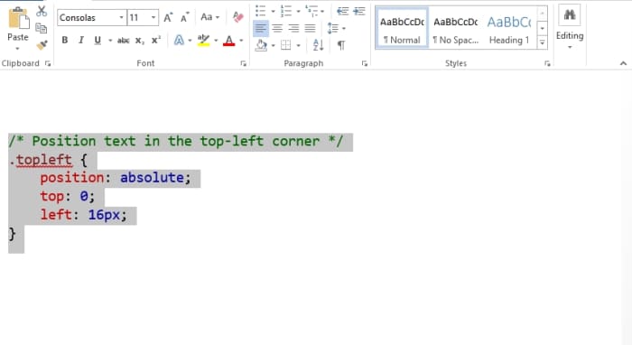Activate the Format Painter brush

[42, 45]
